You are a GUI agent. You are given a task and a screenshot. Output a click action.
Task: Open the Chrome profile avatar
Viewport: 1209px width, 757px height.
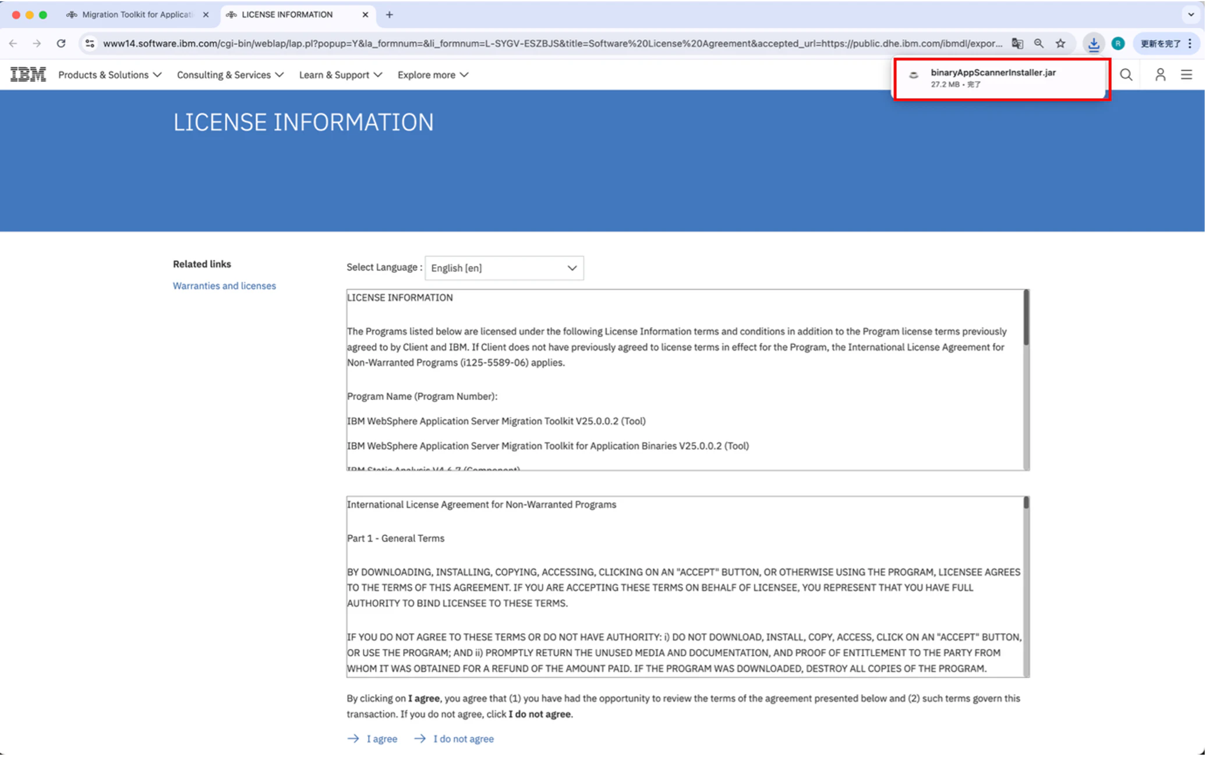[1118, 44]
